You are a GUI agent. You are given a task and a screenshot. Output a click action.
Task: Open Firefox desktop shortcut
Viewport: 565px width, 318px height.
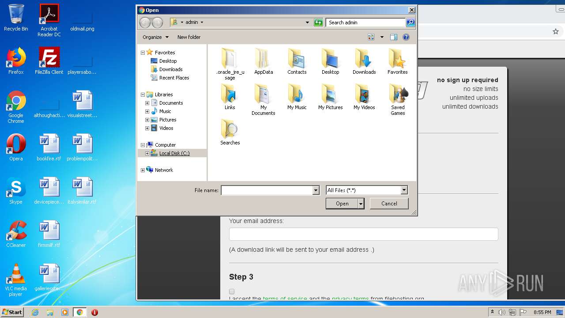coord(16,61)
